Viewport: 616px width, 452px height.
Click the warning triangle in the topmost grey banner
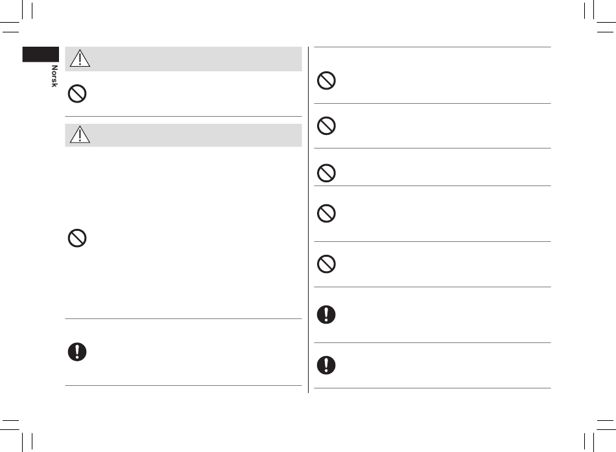coord(80,58)
